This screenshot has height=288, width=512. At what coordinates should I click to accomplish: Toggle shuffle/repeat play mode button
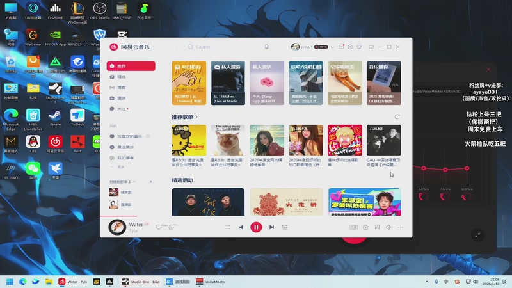click(228, 227)
